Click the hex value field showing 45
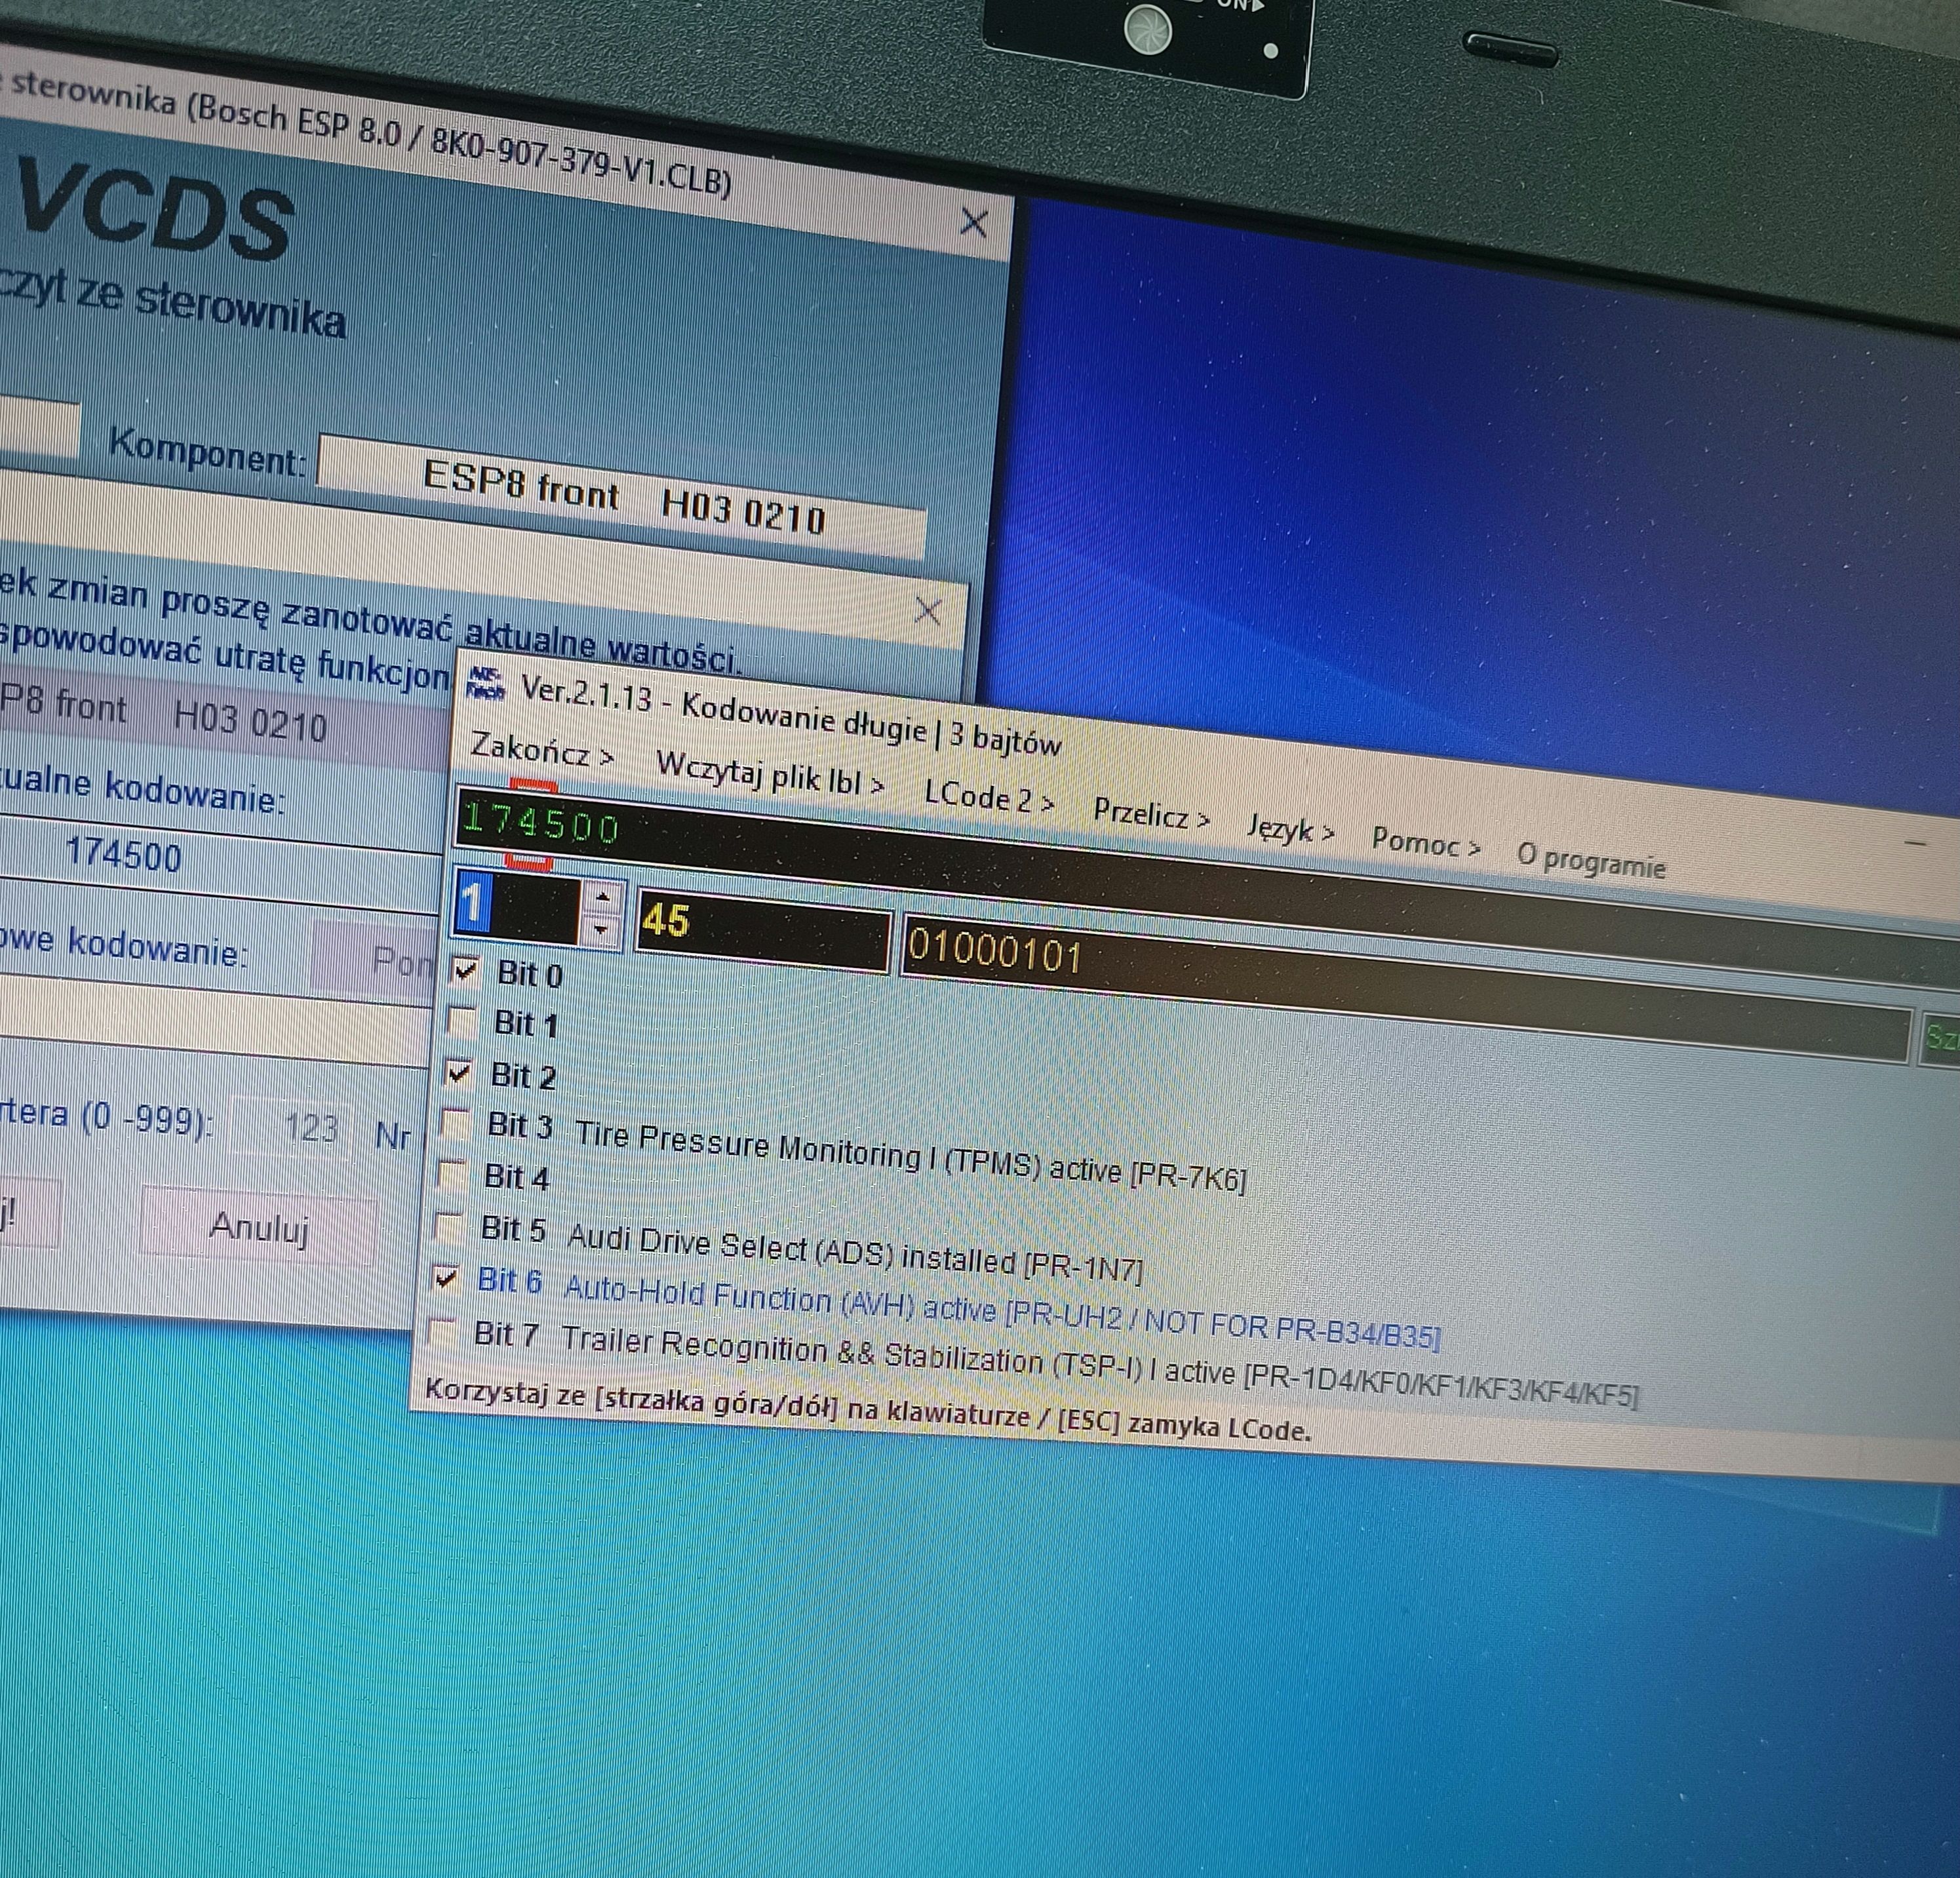 click(x=762, y=930)
